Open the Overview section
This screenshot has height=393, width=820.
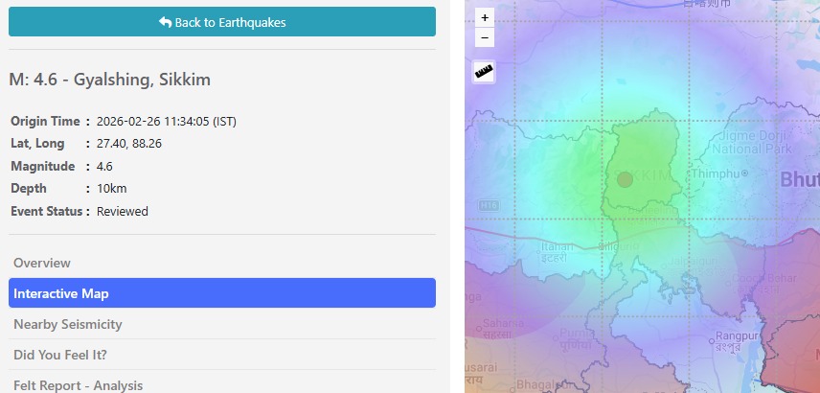pyautogui.click(x=42, y=263)
